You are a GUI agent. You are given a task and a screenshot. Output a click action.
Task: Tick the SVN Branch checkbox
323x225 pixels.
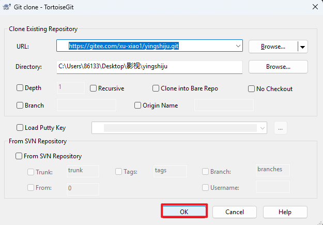205,172
